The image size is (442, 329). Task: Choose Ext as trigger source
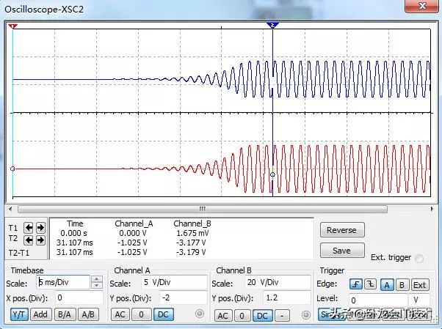point(420,285)
